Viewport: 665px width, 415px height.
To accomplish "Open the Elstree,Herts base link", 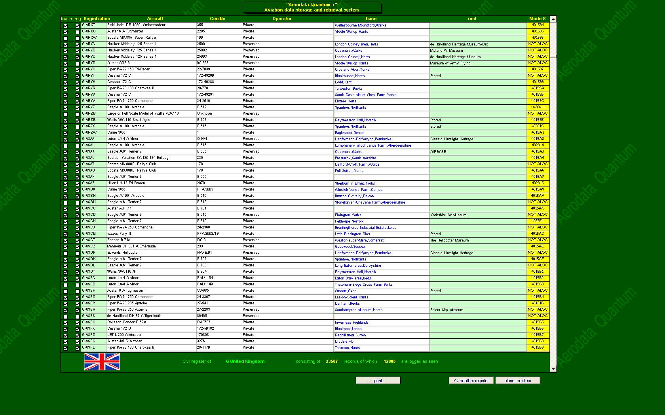I will (346, 101).
